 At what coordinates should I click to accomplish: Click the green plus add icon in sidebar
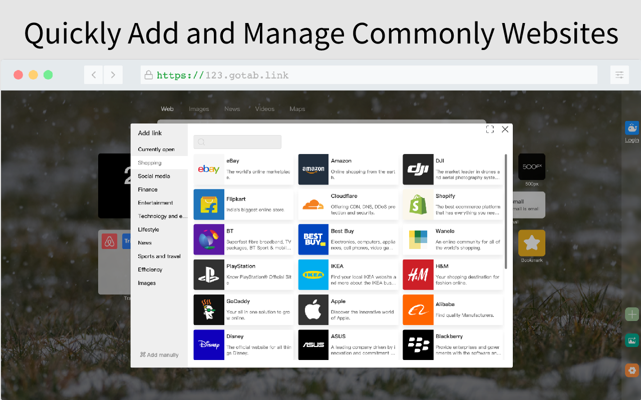632,314
